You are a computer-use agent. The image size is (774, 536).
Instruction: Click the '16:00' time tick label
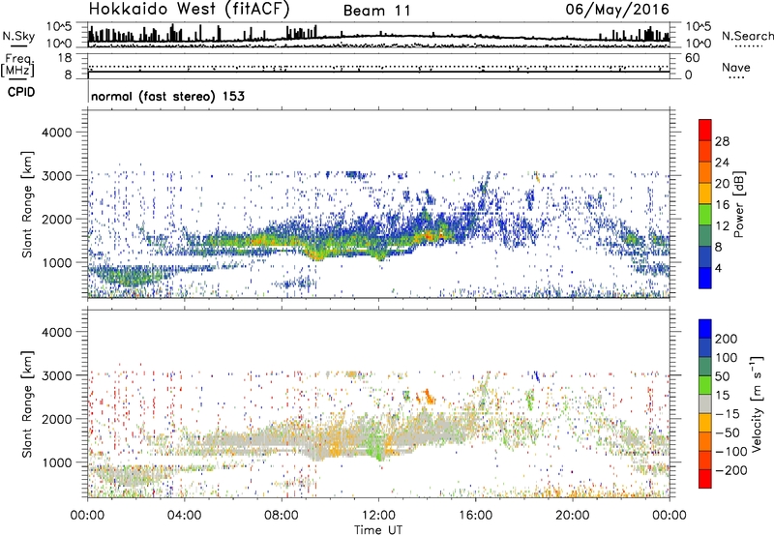click(475, 516)
